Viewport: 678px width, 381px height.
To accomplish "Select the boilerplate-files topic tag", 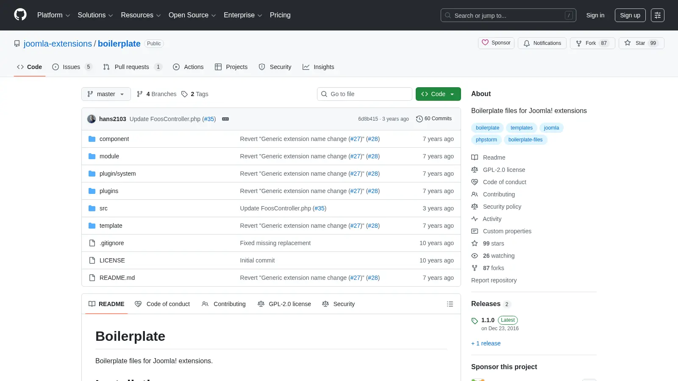I will (525, 140).
